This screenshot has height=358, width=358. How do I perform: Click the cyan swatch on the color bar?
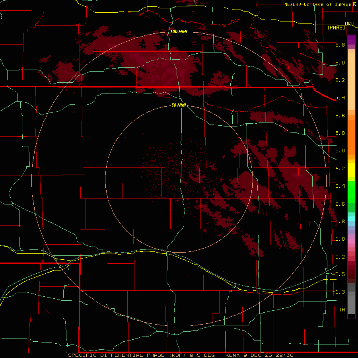[351, 219]
